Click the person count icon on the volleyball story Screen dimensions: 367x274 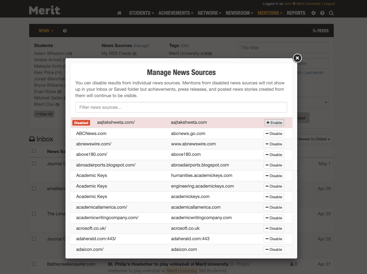click(x=292, y=264)
